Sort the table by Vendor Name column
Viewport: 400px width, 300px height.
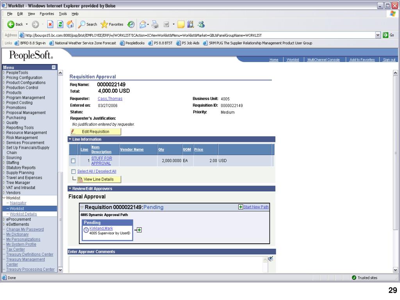[x=132, y=150]
